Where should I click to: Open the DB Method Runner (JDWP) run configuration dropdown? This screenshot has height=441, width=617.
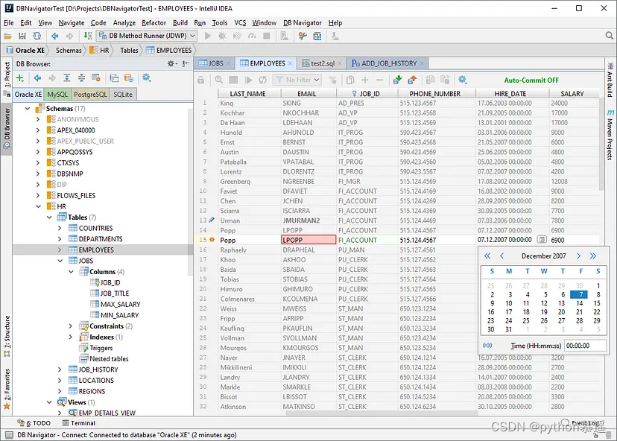click(x=147, y=36)
